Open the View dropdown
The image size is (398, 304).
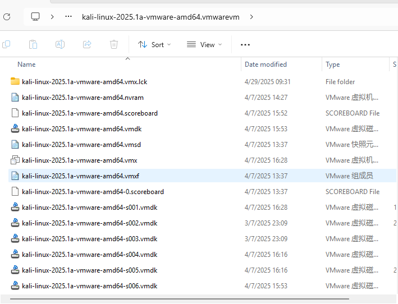point(204,45)
